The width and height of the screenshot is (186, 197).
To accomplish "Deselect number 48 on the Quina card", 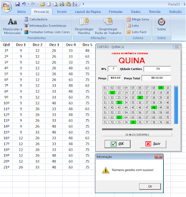I will click(x=154, y=107).
